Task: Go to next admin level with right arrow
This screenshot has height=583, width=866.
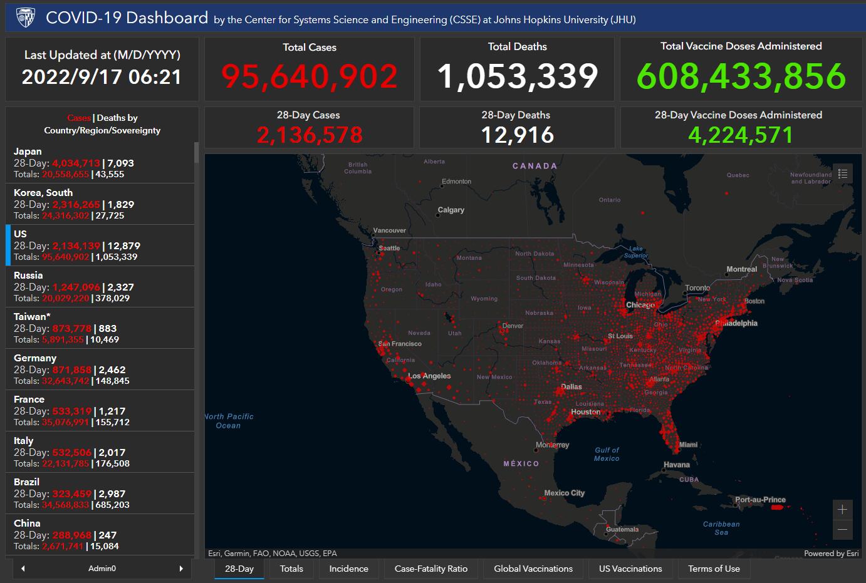Action: 181,569
